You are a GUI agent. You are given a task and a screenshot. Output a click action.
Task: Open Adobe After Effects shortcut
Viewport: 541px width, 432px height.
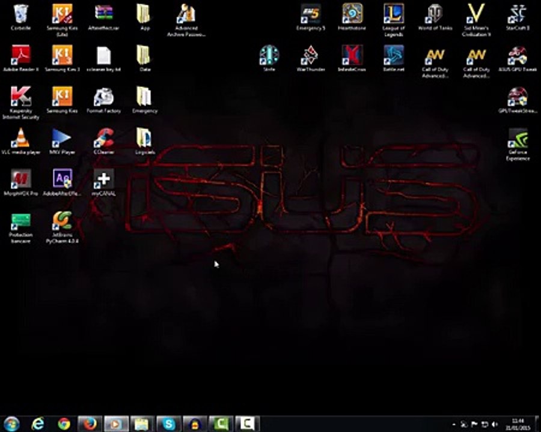62,182
